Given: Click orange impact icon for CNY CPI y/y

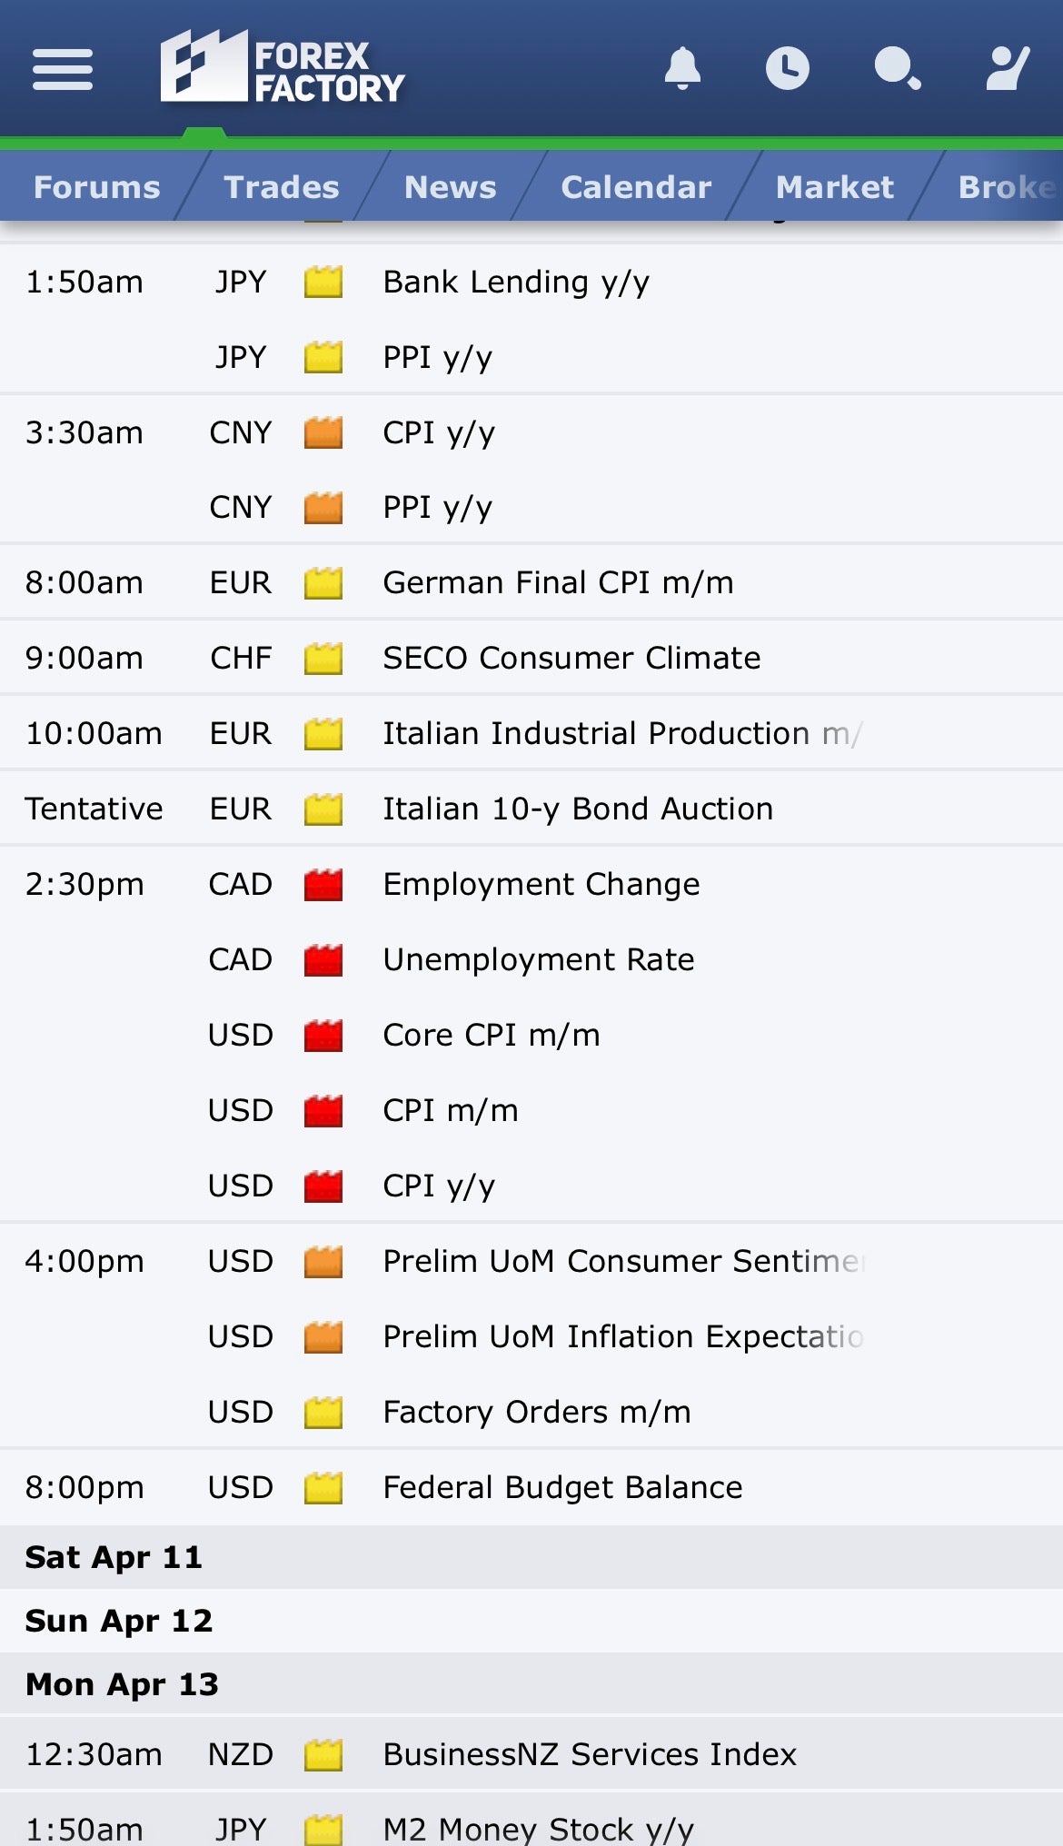Looking at the screenshot, I should tap(323, 433).
